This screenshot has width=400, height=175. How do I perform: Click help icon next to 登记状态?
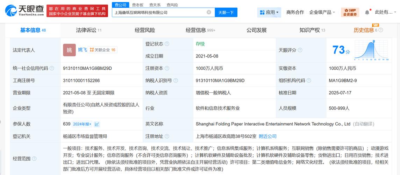(167, 44)
